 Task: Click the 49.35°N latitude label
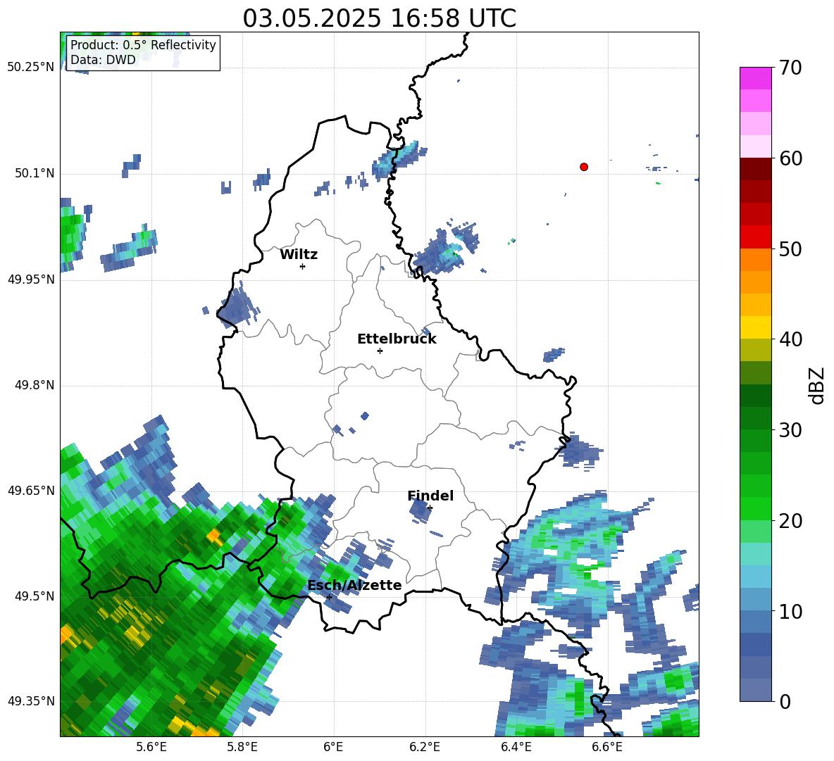point(31,701)
